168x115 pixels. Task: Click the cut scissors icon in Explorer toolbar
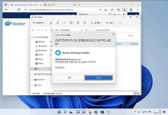pos(51,23)
